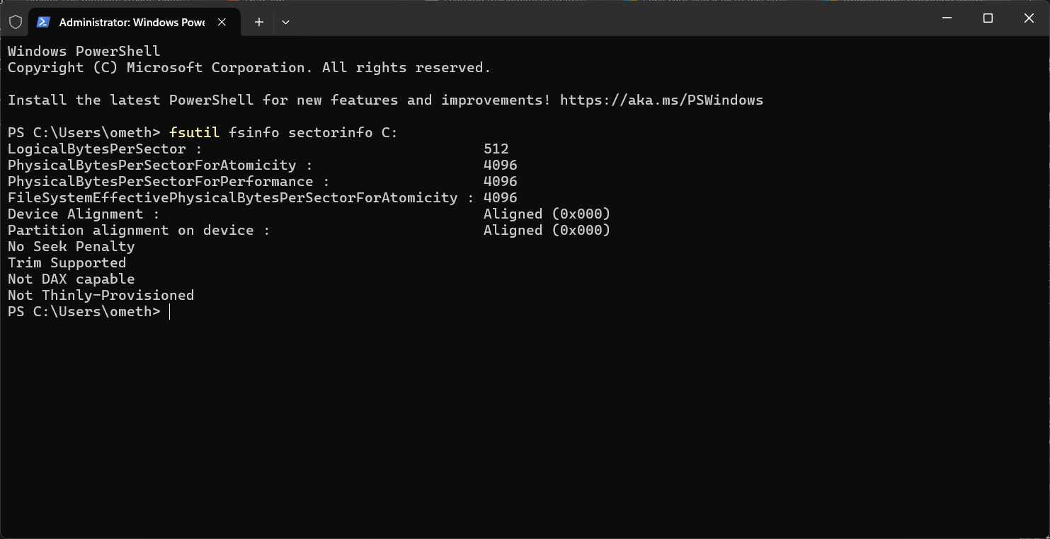The width and height of the screenshot is (1050, 539).
Task: Maximize the terminal window
Action: tap(988, 18)
